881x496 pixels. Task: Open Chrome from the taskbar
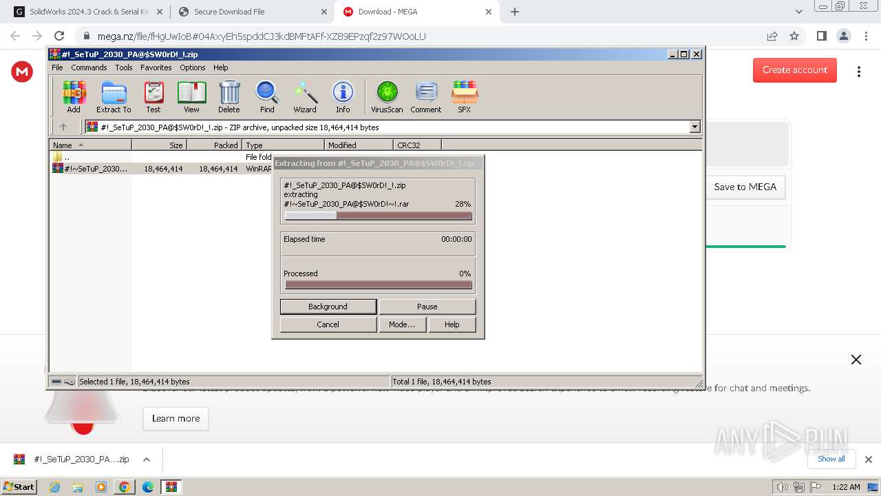pyautogui.click(x=125, y=487)
